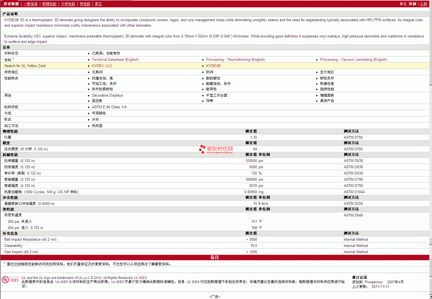This screenshot has width=432, height=299.
Task: Select the 北美洲 region entry
Action: 97,72
